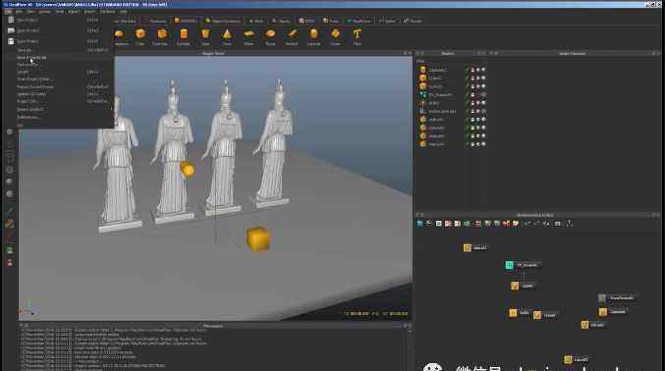Toggle the checkmark on the first Nodes row
The width and height of the screenshot is (665, 371).
[x=467, y=70]
